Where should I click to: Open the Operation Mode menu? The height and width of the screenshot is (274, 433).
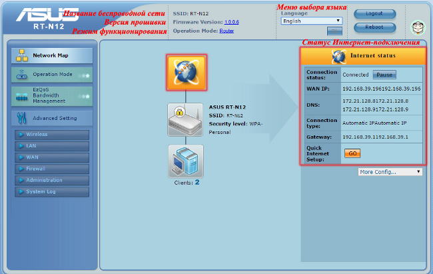[x=52, y=75]
